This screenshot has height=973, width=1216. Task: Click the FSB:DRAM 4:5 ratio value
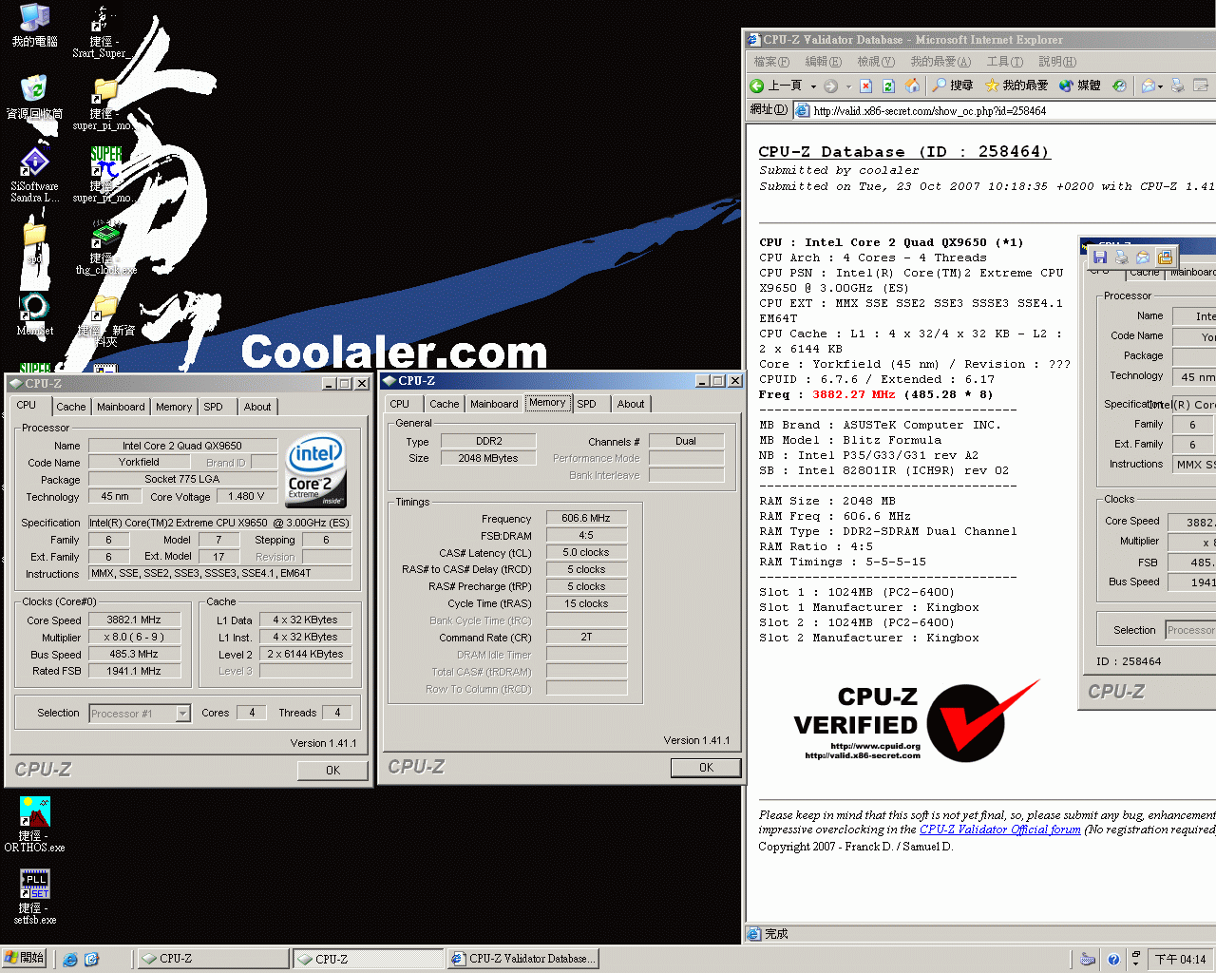click(586, 535)
